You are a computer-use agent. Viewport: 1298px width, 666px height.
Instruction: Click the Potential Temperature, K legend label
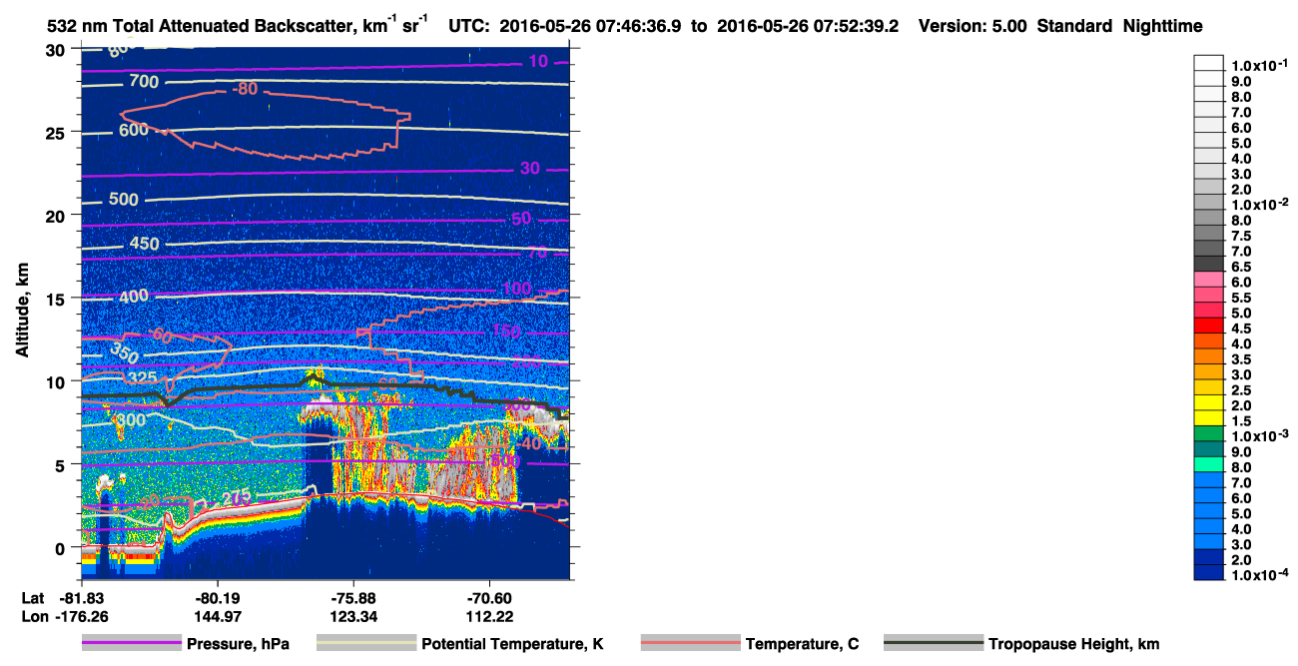click(x=512, y=644)
